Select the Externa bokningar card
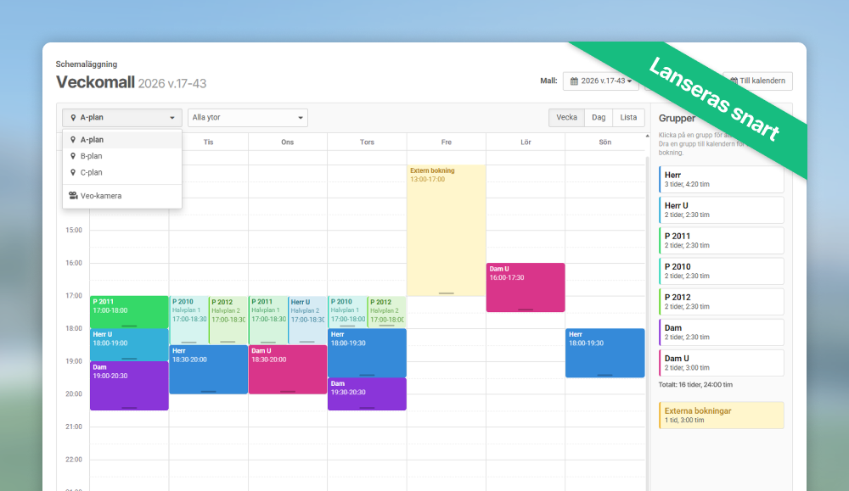This screenshot has width=849, height=491. tap(721, 416)
